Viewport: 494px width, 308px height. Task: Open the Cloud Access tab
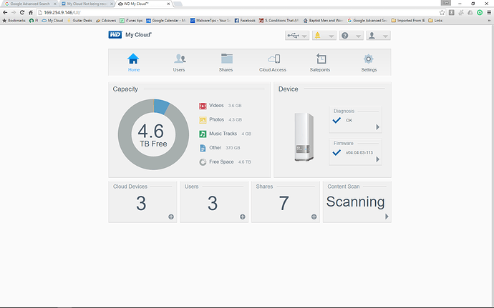pos(273,62)
